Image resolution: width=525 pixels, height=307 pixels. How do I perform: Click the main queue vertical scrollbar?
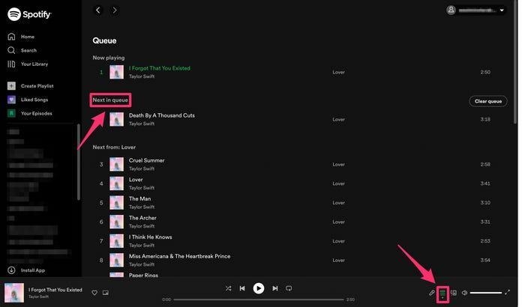[x=515, y=62]
